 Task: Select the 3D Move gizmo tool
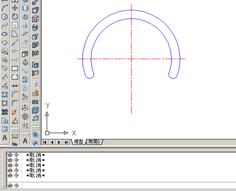(x=25, y=108)
